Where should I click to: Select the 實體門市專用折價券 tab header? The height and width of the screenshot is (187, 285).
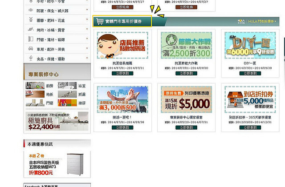point(122,21)
